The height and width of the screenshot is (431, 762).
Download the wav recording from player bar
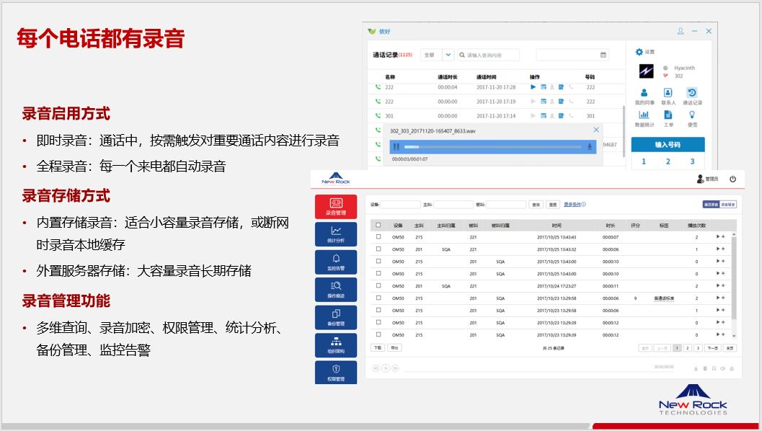tap(590, 146)
